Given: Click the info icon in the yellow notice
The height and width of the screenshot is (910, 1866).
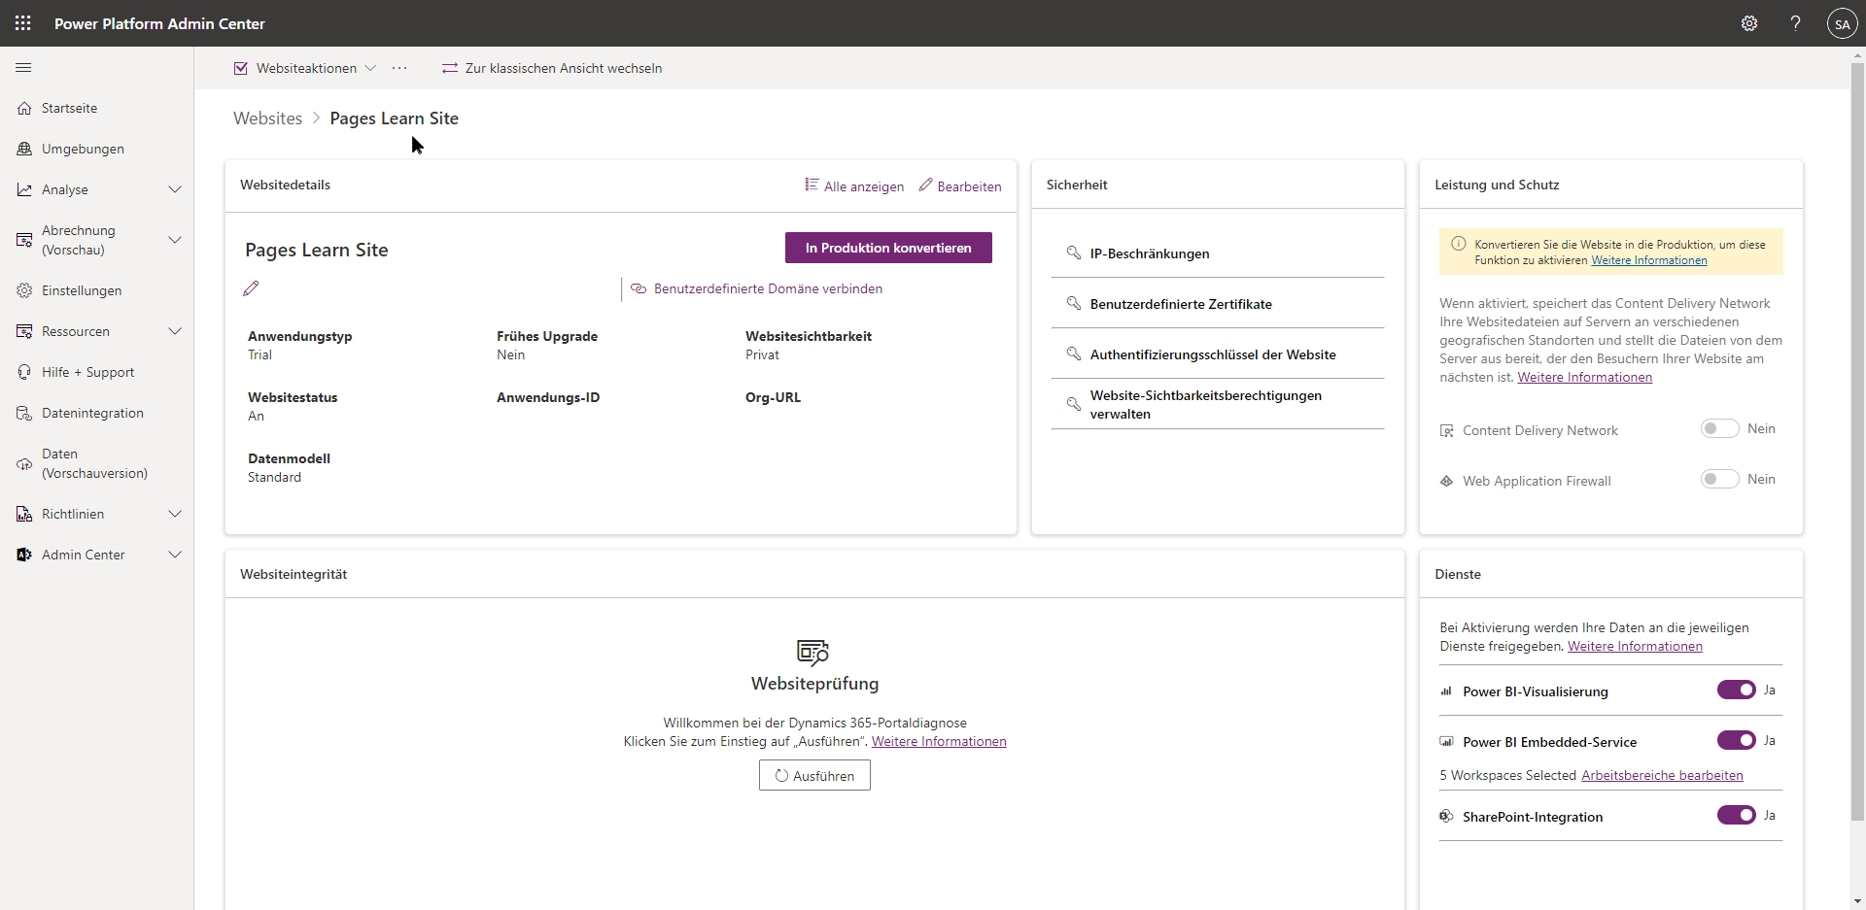Looking at the screenshot, I should pyautogui.click(x=1458, y=244).
